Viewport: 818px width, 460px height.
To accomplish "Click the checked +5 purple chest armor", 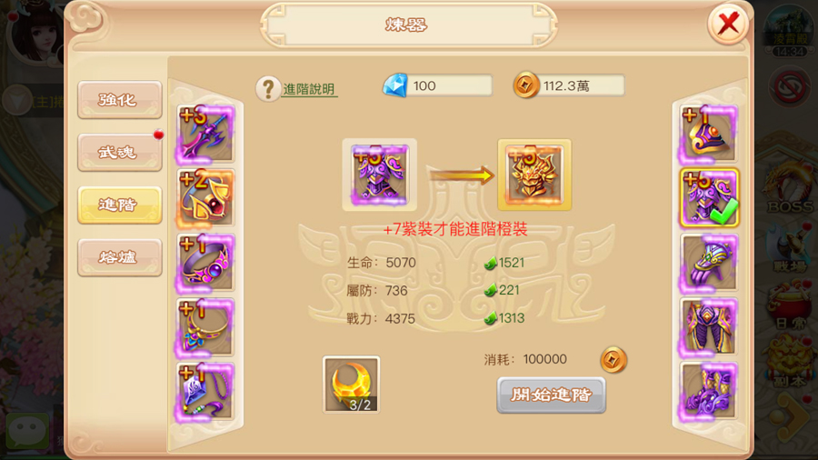I will click(709, 198).
